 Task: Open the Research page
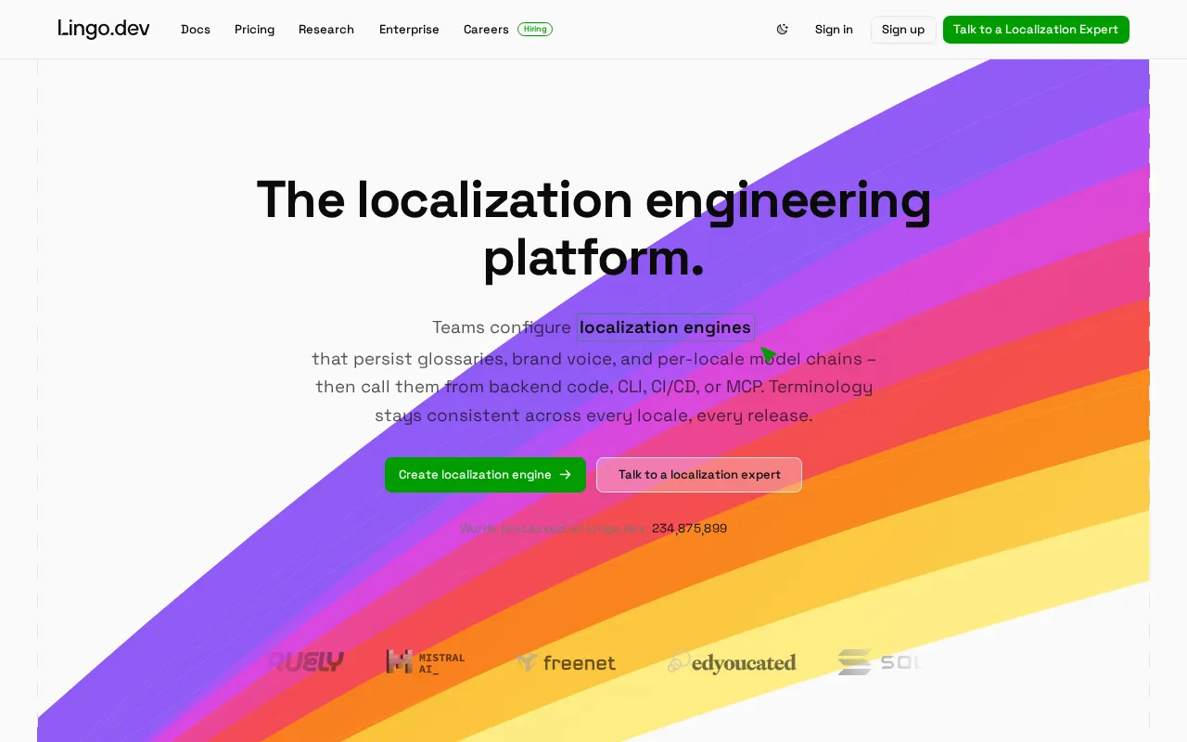[x=326, y=30]
